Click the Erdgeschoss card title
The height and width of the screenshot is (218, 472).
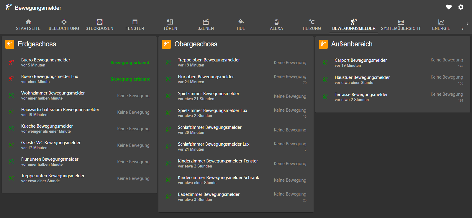[x=37, y=44]
